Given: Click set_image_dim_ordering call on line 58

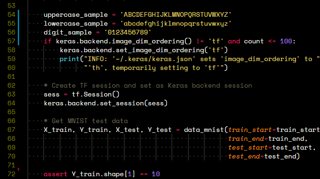Looking at the screenshot, I should [144, 50].
